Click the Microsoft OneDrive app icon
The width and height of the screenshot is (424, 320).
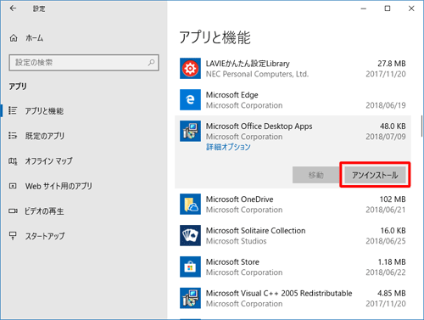tap(190, 205)
